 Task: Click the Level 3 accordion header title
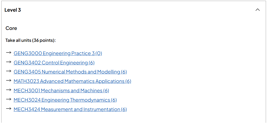click(x=13, y=10)
